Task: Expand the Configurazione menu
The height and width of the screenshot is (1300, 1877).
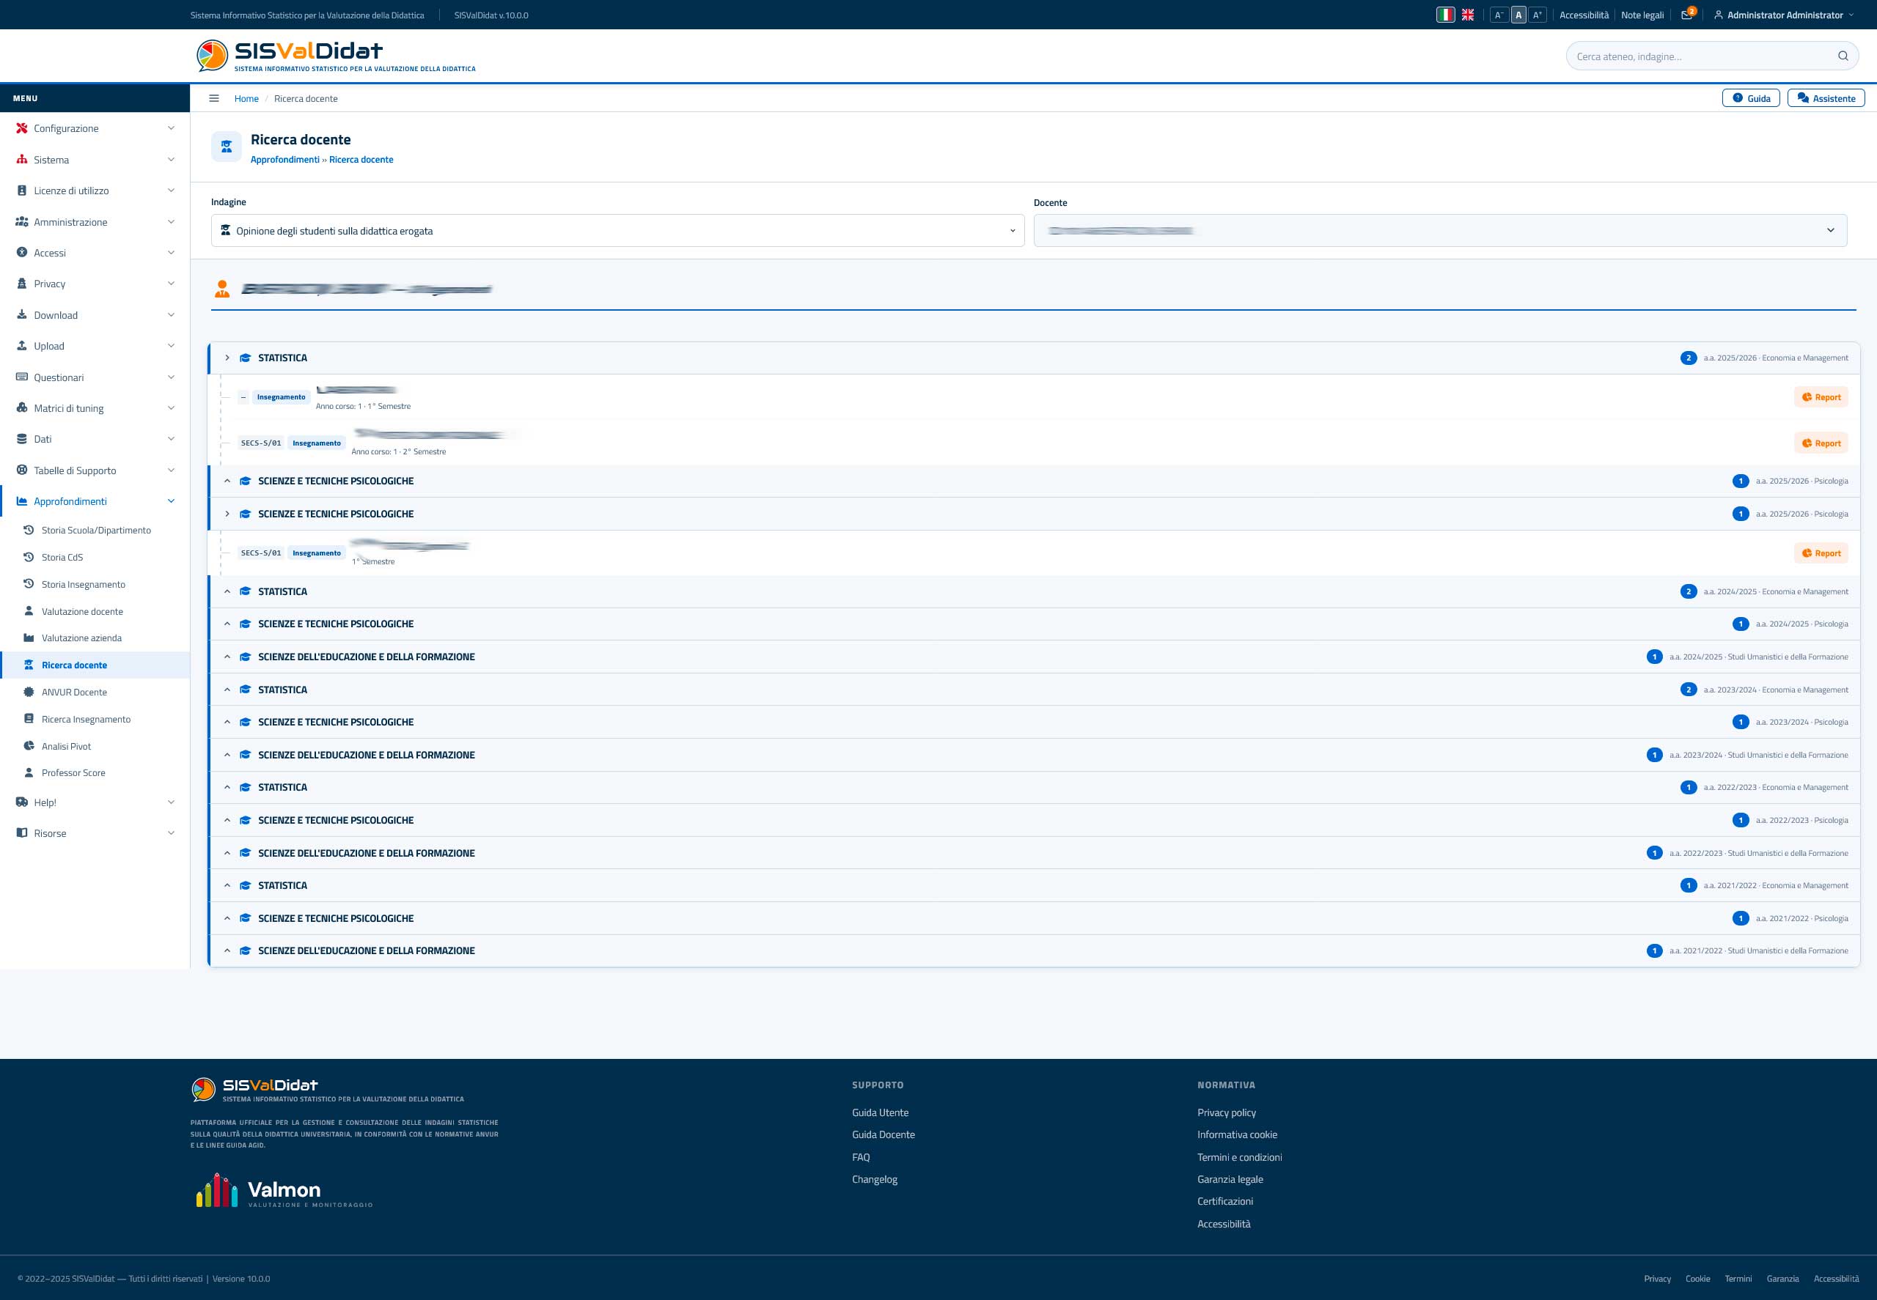Action: (95, 129)
